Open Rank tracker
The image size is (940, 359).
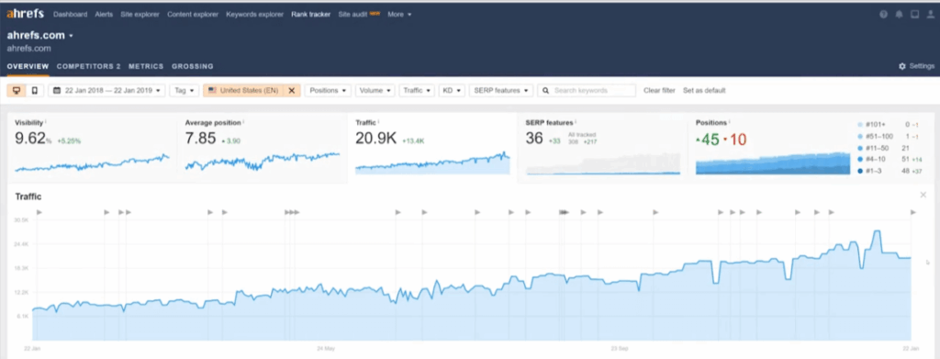point(310,15)
